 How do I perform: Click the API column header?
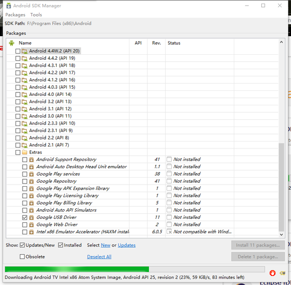tap(138, 43)
